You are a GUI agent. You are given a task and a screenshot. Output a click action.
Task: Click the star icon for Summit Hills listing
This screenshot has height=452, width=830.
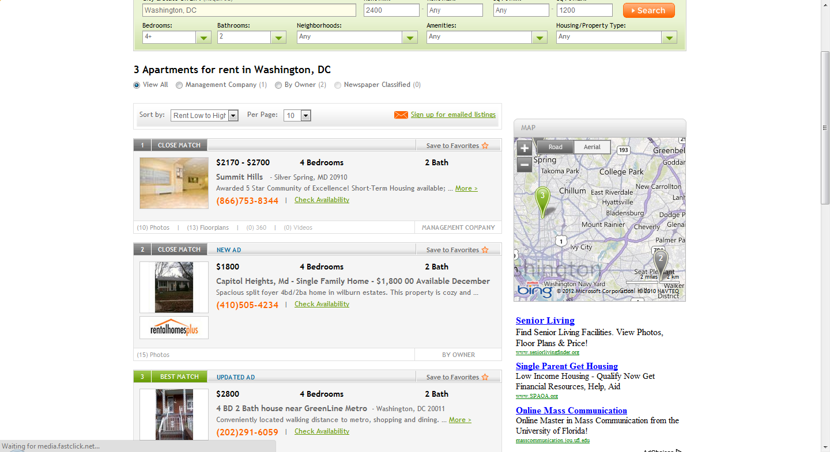485,146
